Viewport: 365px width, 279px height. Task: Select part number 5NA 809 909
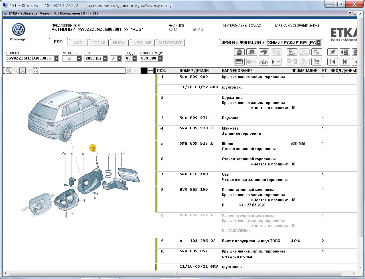[194, 77]
